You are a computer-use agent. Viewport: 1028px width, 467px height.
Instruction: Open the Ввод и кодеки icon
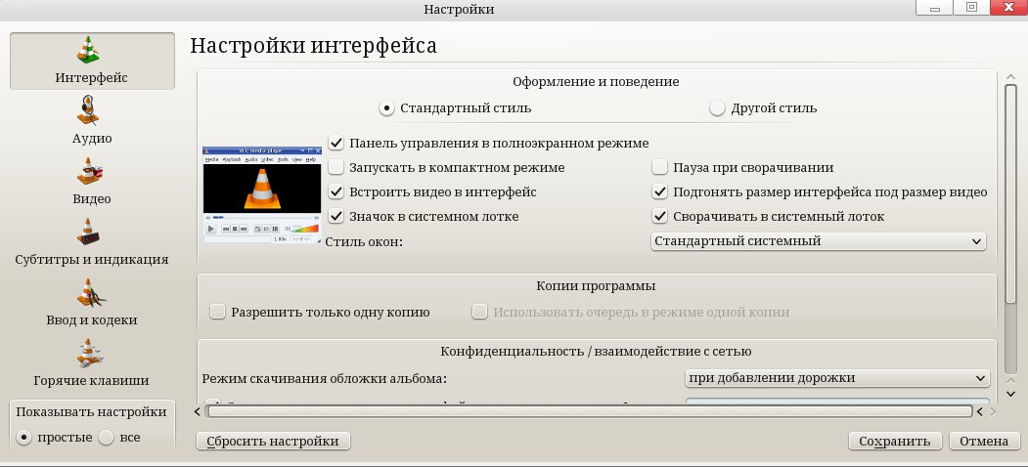click(x=90, y=292)
